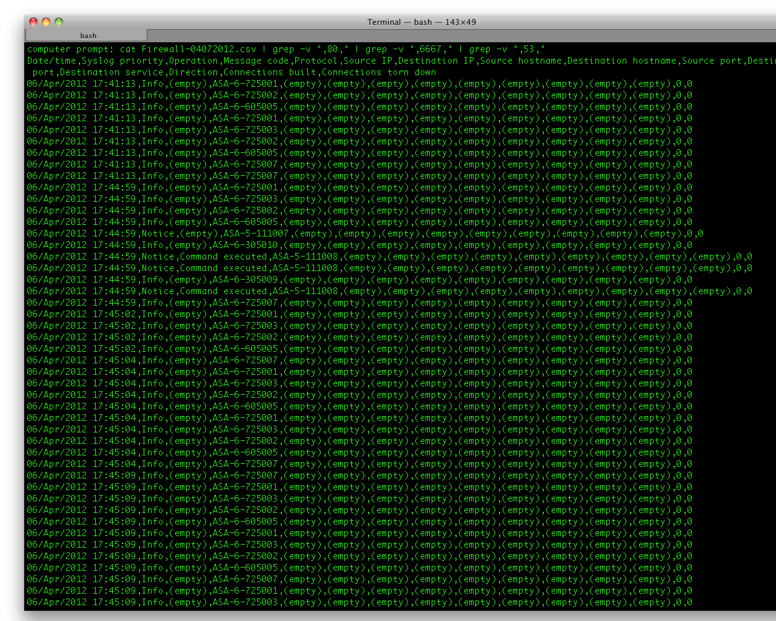776x621 pixels.
Task: Click the file name 'Firewall-04072012.csv' in the command
Action: point(199,49)
